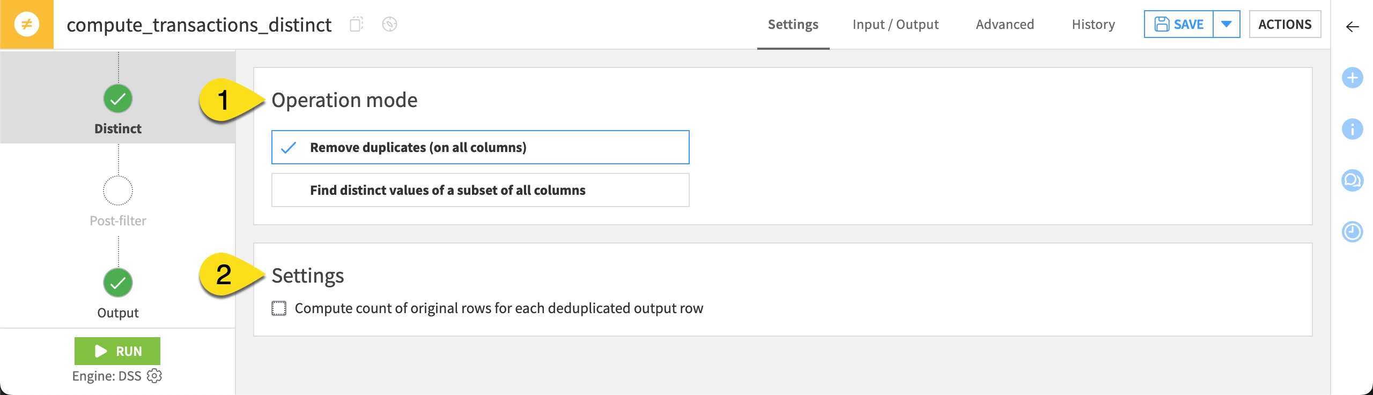This screenshot has height=395, width=1373.
Task: Click the Post-filter step label
Action: [118, 221]
